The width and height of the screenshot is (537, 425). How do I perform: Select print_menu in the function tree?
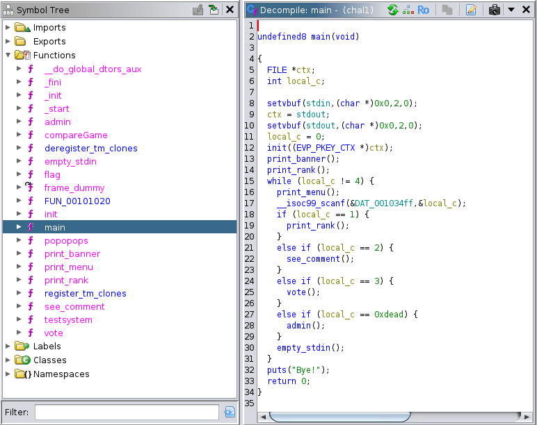point(69,267)
